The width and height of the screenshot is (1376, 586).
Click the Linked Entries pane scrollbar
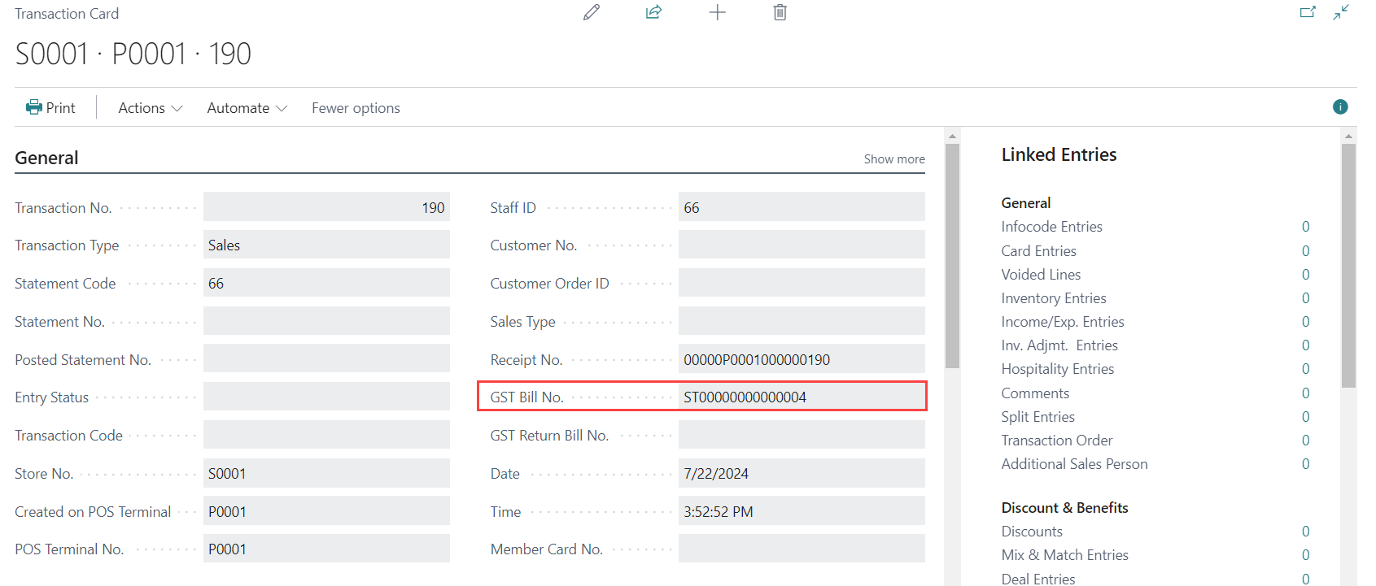coord(1348,266)
